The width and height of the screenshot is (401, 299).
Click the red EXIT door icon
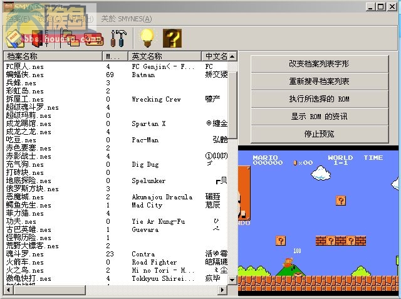[x=39, y=39]
